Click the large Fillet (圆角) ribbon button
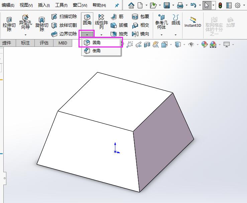 click(87, 19)
